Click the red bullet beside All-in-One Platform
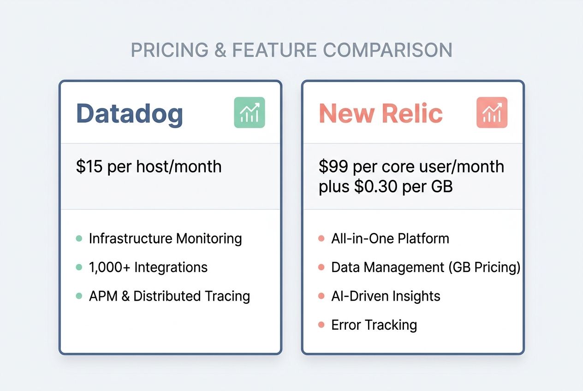The image size is (583, 391). pos(321,239)
